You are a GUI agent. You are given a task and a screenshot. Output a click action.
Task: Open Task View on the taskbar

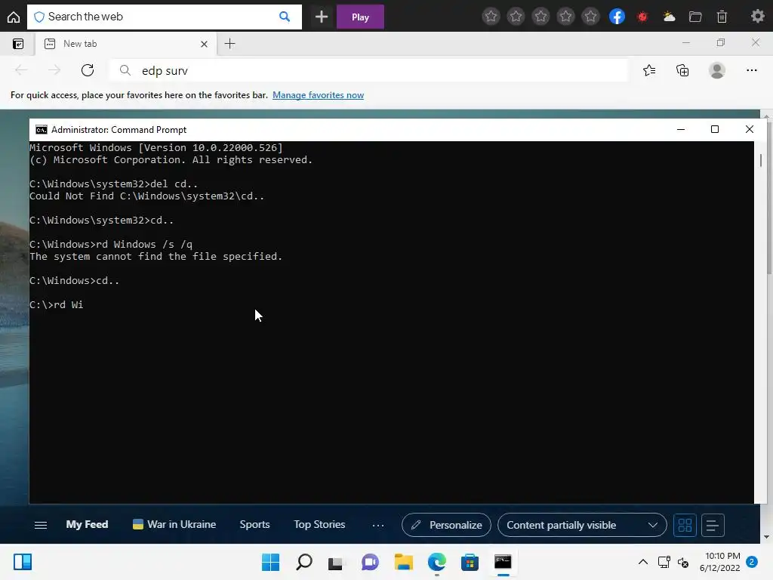(336, 562)
